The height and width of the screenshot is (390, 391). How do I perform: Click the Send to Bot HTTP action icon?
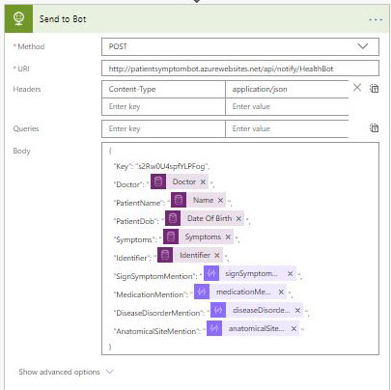point(18,19)
